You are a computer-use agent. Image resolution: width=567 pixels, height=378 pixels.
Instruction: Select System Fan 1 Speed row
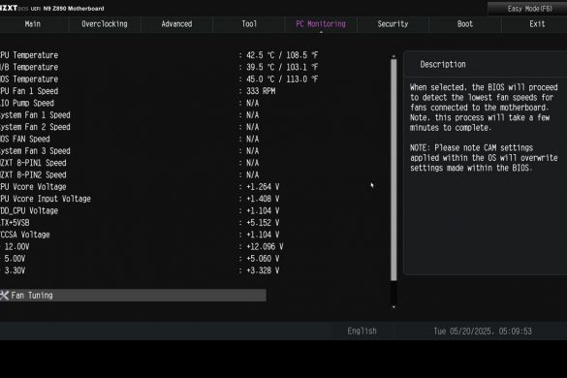(x=130, y=115)
